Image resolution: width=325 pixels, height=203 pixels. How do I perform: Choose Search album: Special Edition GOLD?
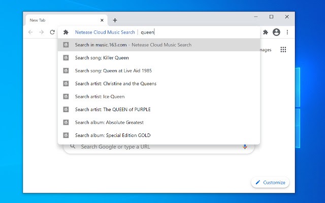pos(159,136)
